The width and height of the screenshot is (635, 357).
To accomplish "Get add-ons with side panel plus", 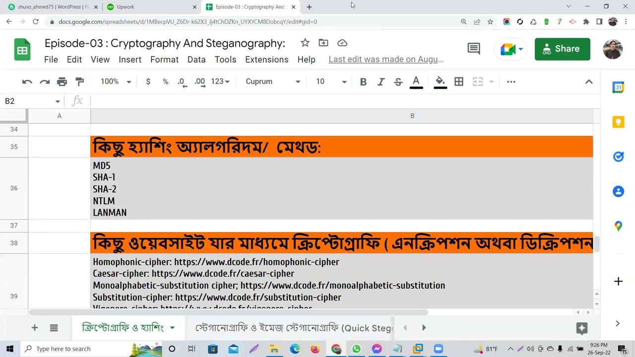I will [618, 282].
